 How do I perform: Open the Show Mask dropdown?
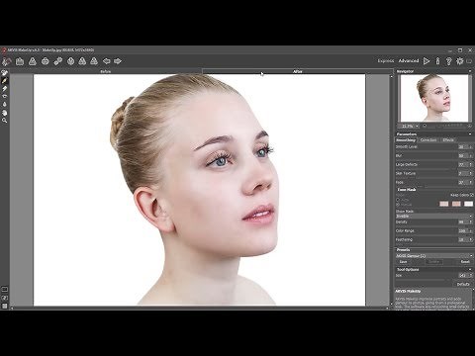[x=433, y=217]
